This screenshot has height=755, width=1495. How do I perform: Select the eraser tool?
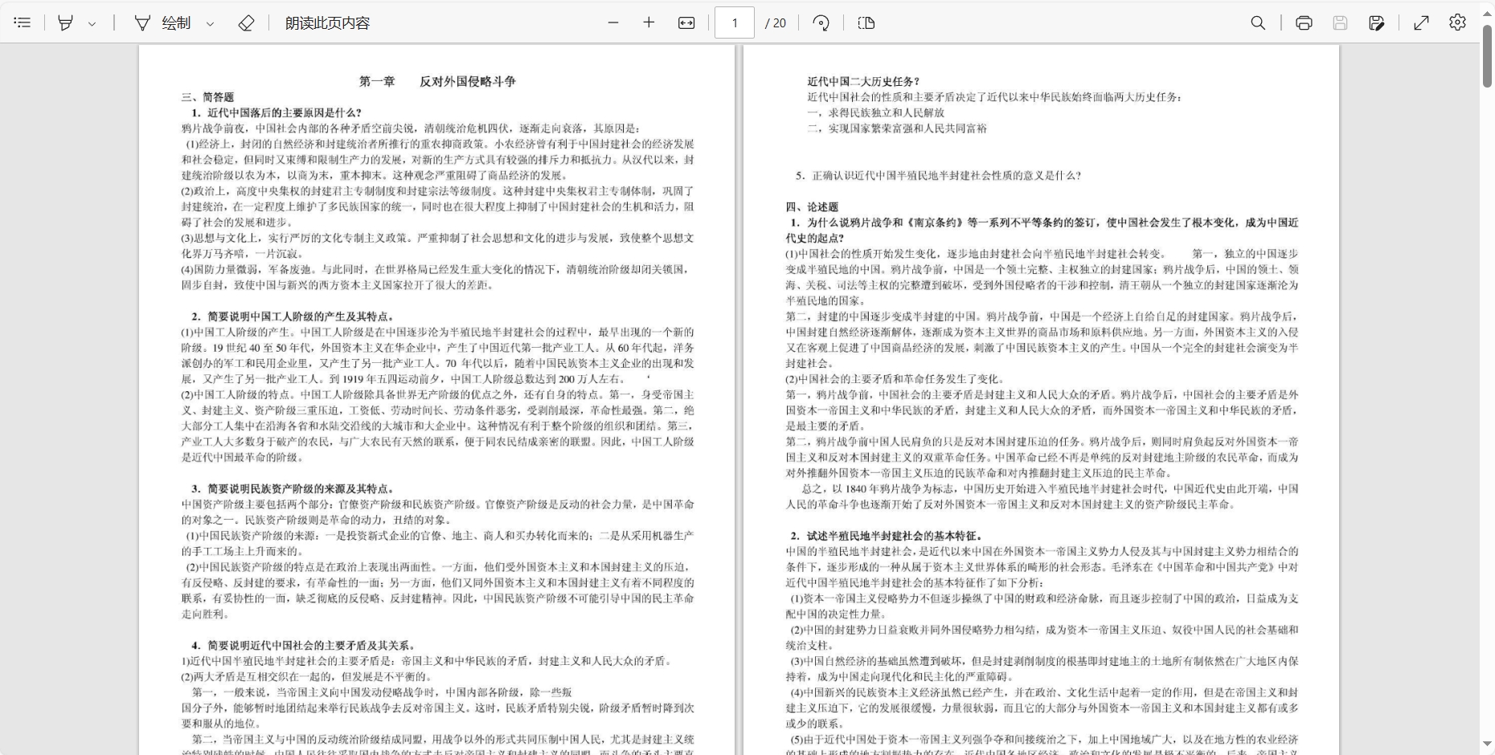(x=246, y=22)
